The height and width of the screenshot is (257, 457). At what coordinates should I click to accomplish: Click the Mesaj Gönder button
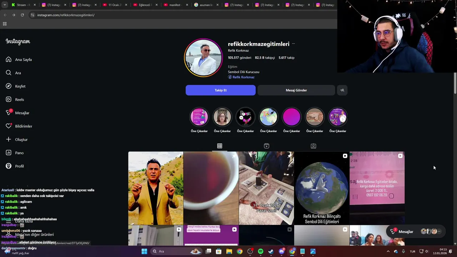tap(296, 90)
